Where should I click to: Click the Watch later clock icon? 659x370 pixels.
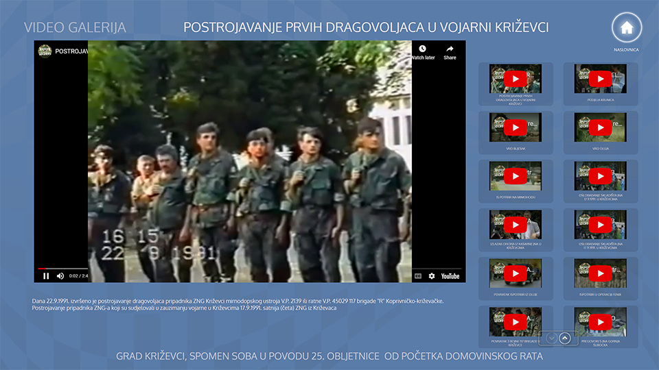pos(422,51)
